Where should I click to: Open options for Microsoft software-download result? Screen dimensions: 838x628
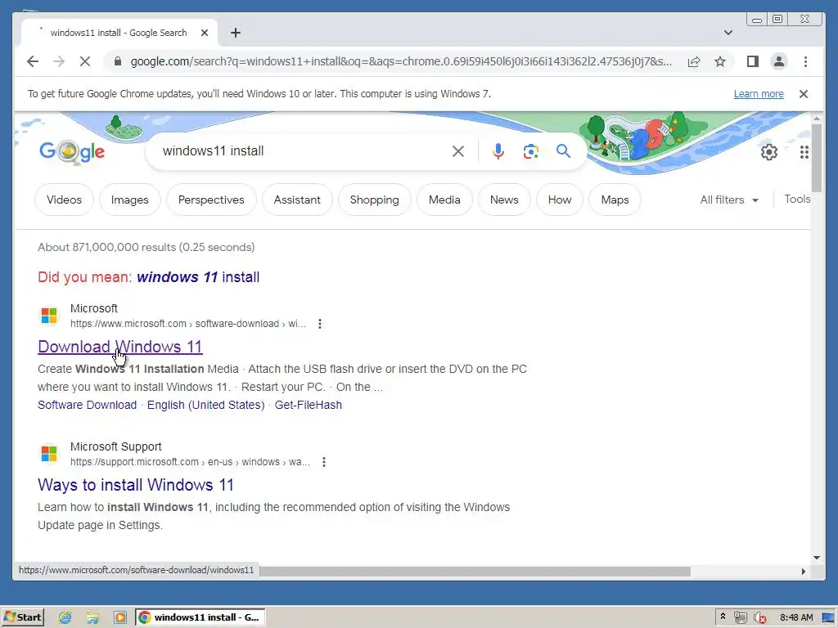coord(320,324)
